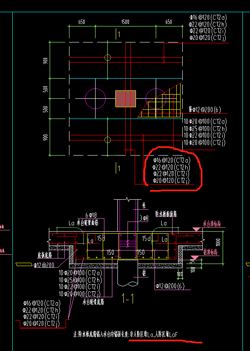Select the 6Φ18 rebar annotation
Image resolution: width=250 pixels, height=351 pixels.
click(x=91, y=215)
